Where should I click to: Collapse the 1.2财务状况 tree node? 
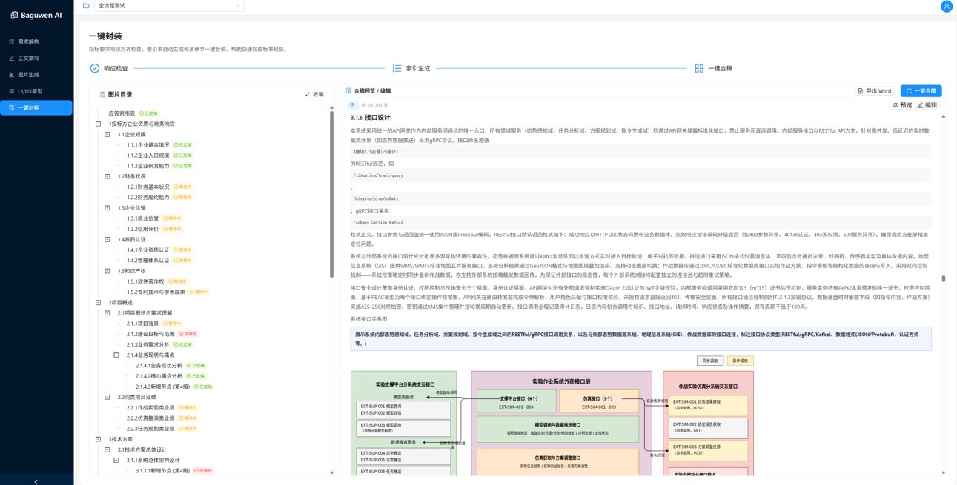(x=107, y=176)
